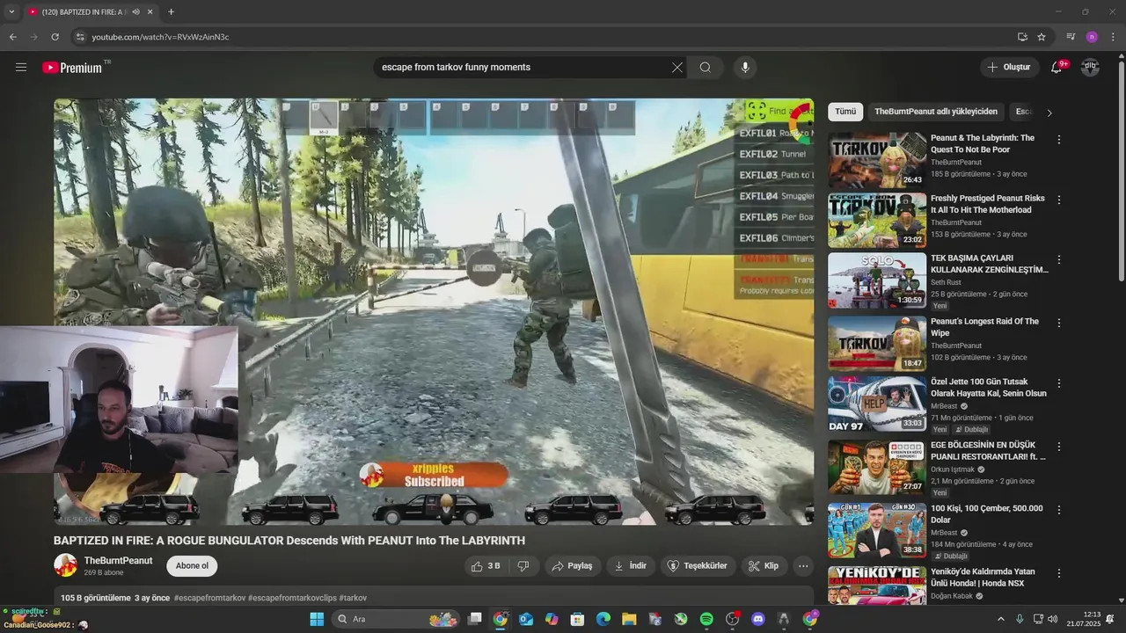The height and width of the screenshot is (633, 1126).
Task: Clear the search box text
Action: (676, 67)
